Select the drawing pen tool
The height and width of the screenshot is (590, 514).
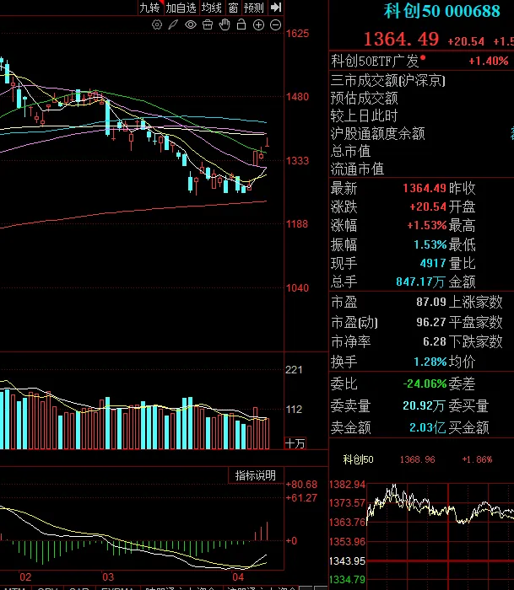click(x=173, y=25)
